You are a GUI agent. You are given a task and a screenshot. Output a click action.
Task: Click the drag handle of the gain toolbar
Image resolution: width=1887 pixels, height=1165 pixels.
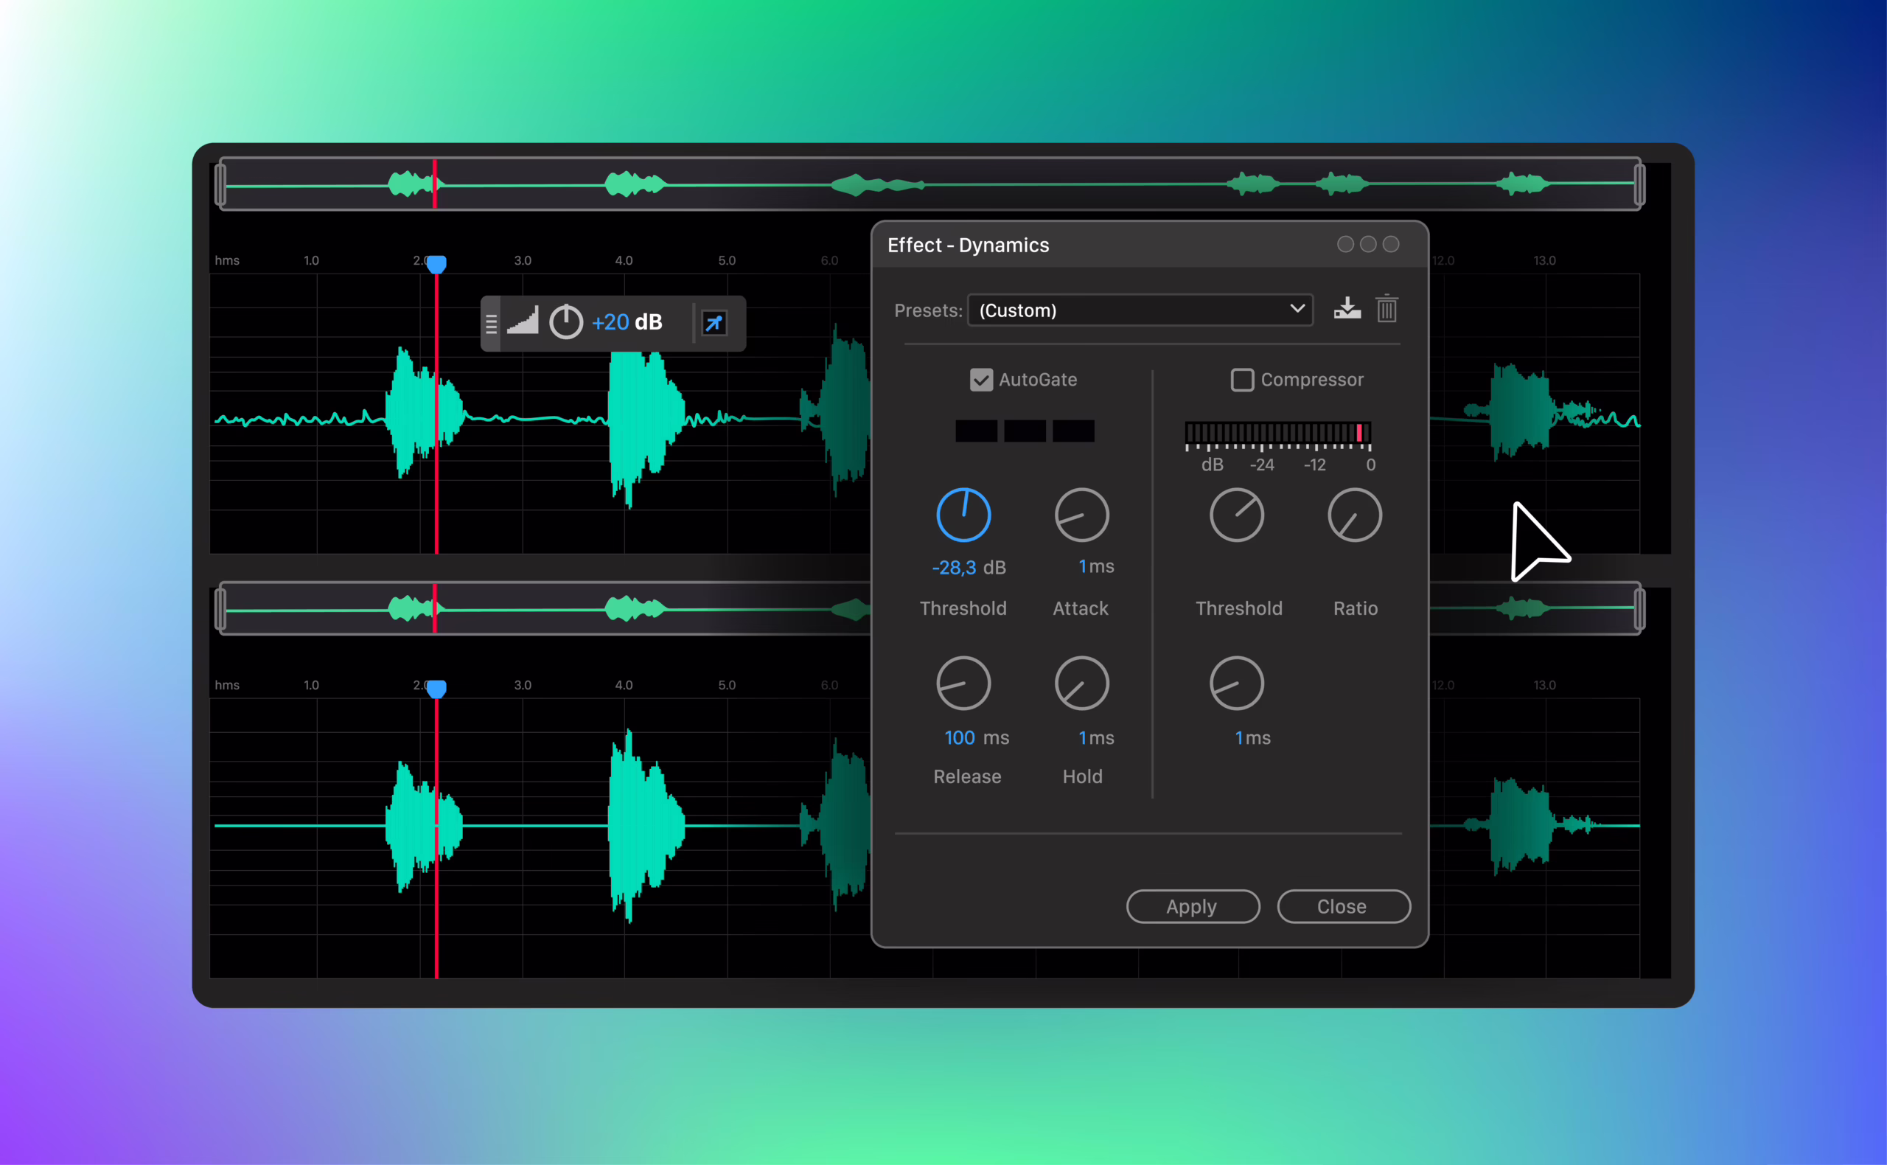tap(492, 324)
